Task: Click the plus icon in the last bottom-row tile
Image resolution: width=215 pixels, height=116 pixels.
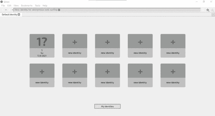Action: (x=173, y=72)
